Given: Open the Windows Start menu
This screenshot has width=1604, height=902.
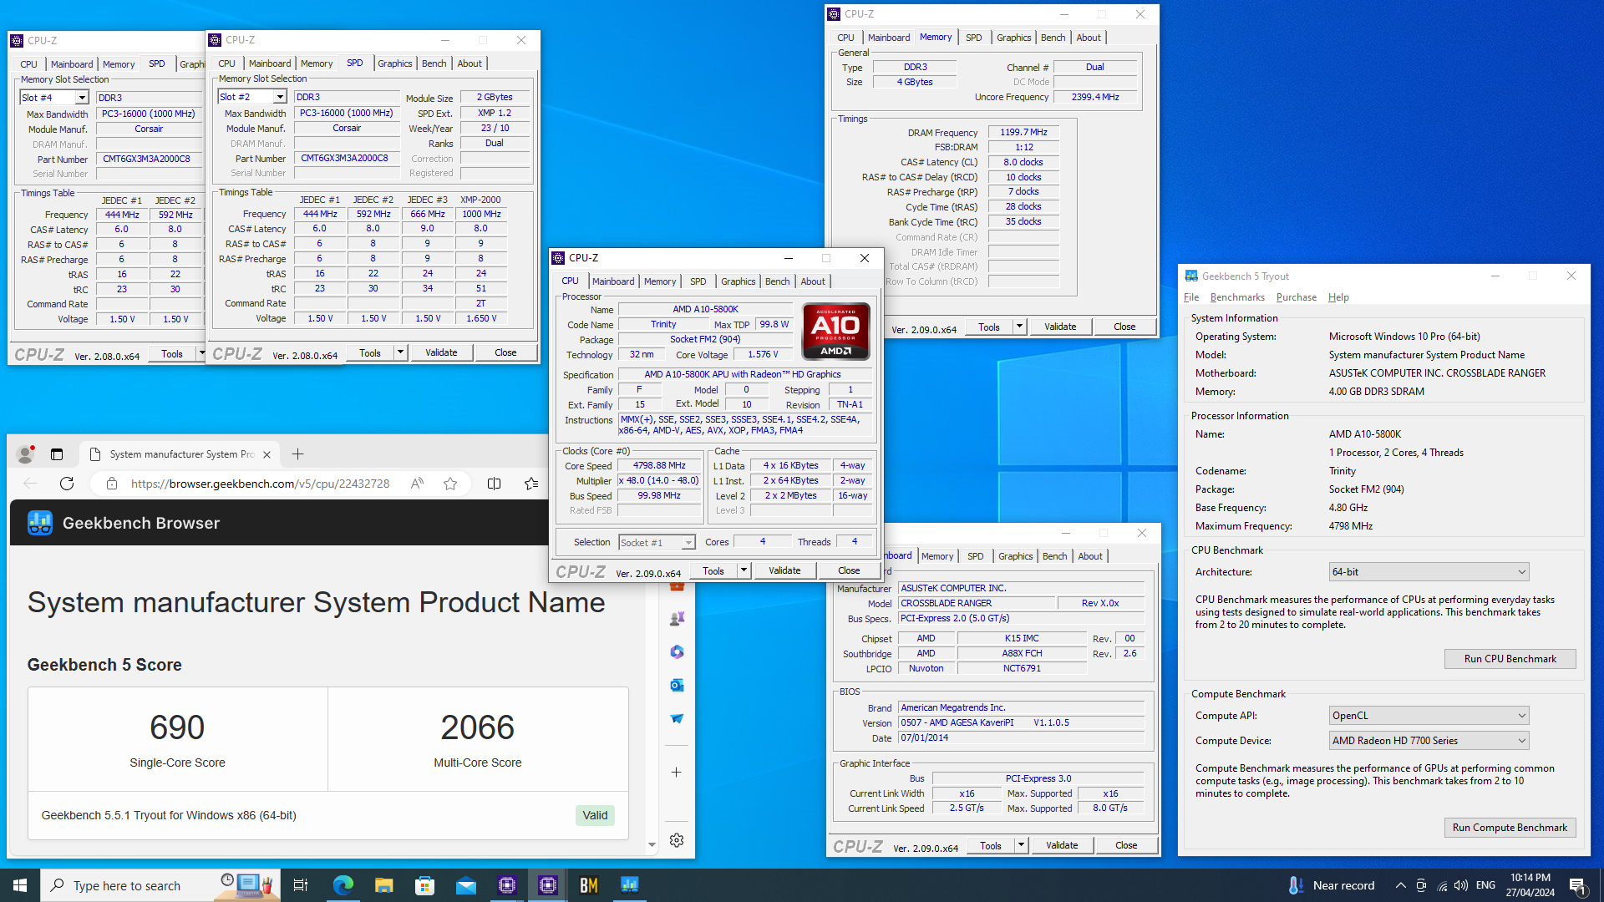Looking at the screenshot, I should (20, 885).
